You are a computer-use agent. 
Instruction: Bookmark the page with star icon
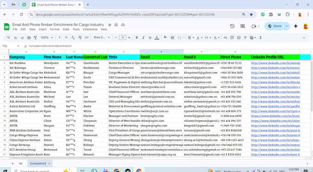(x=251, y=14)
